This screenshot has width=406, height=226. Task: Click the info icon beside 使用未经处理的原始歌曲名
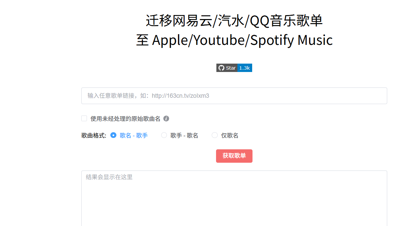click(x=166, y=119)
